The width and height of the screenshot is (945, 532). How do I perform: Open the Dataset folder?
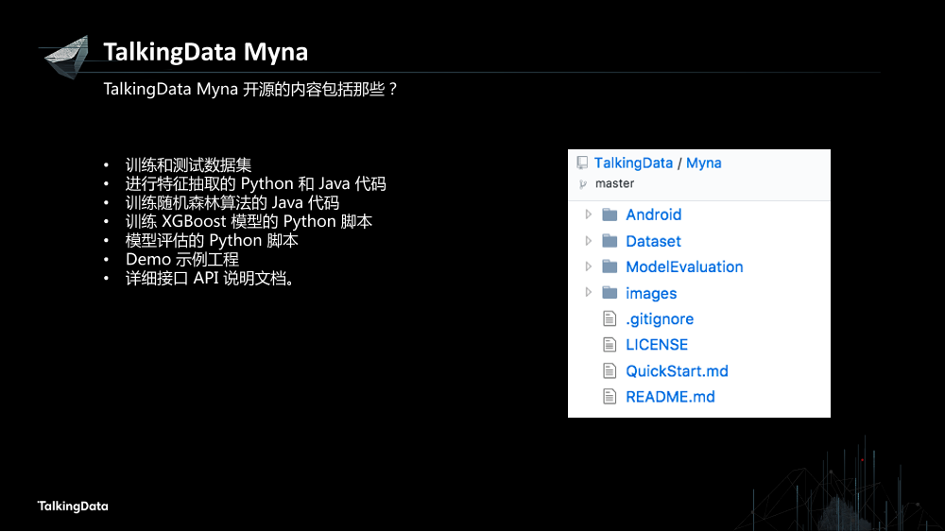[653, 241]
